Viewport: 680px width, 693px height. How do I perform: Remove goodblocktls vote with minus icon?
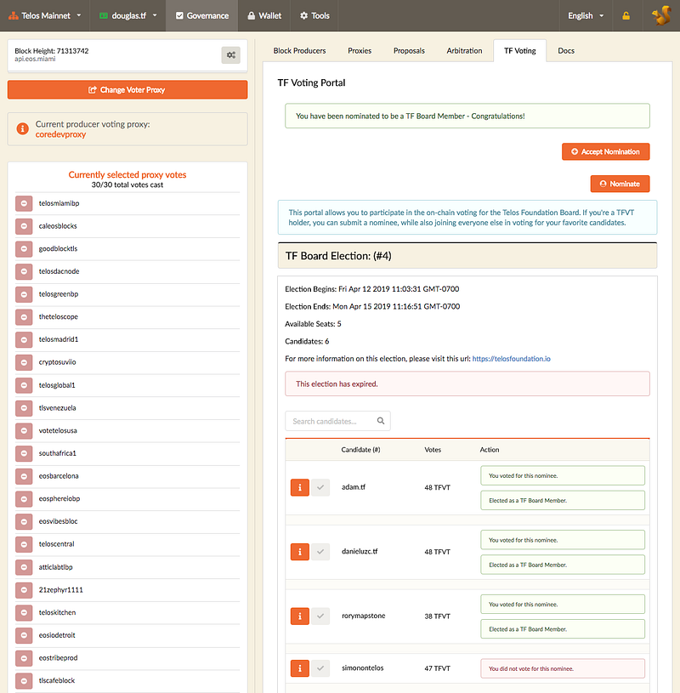(x=24, y=249)
